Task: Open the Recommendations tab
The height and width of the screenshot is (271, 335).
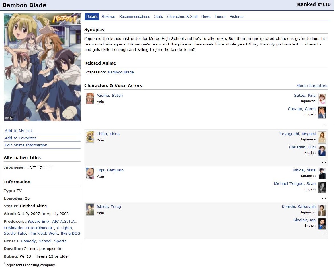Action: coord(134,16)
